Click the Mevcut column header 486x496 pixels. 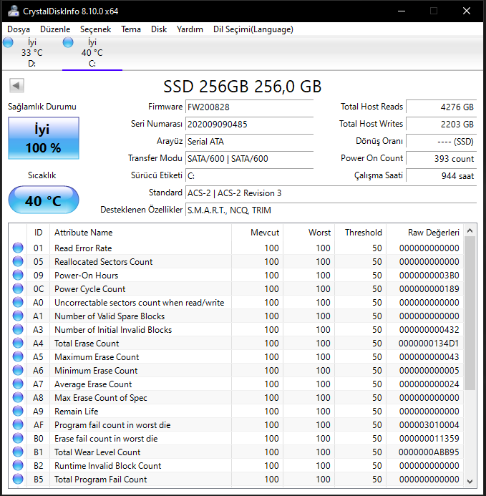coord(257,233)
